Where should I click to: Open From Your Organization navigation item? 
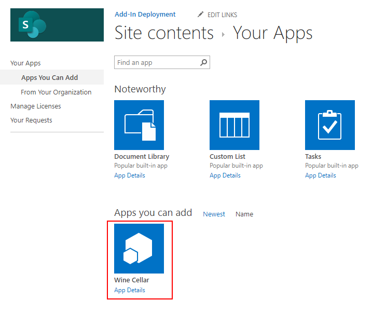coord(56,92)
